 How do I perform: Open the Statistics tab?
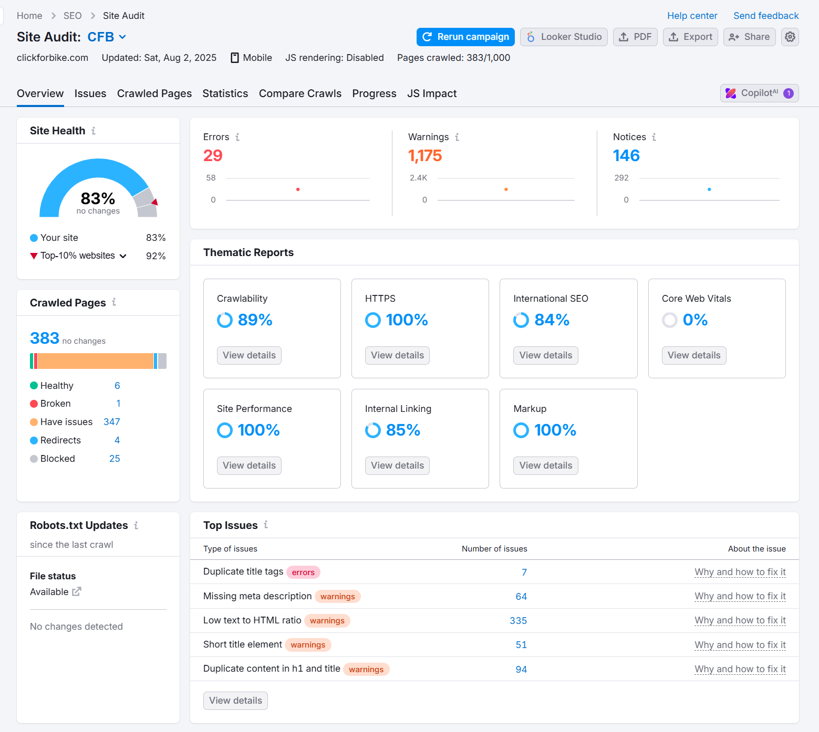(x=225, y=93)
